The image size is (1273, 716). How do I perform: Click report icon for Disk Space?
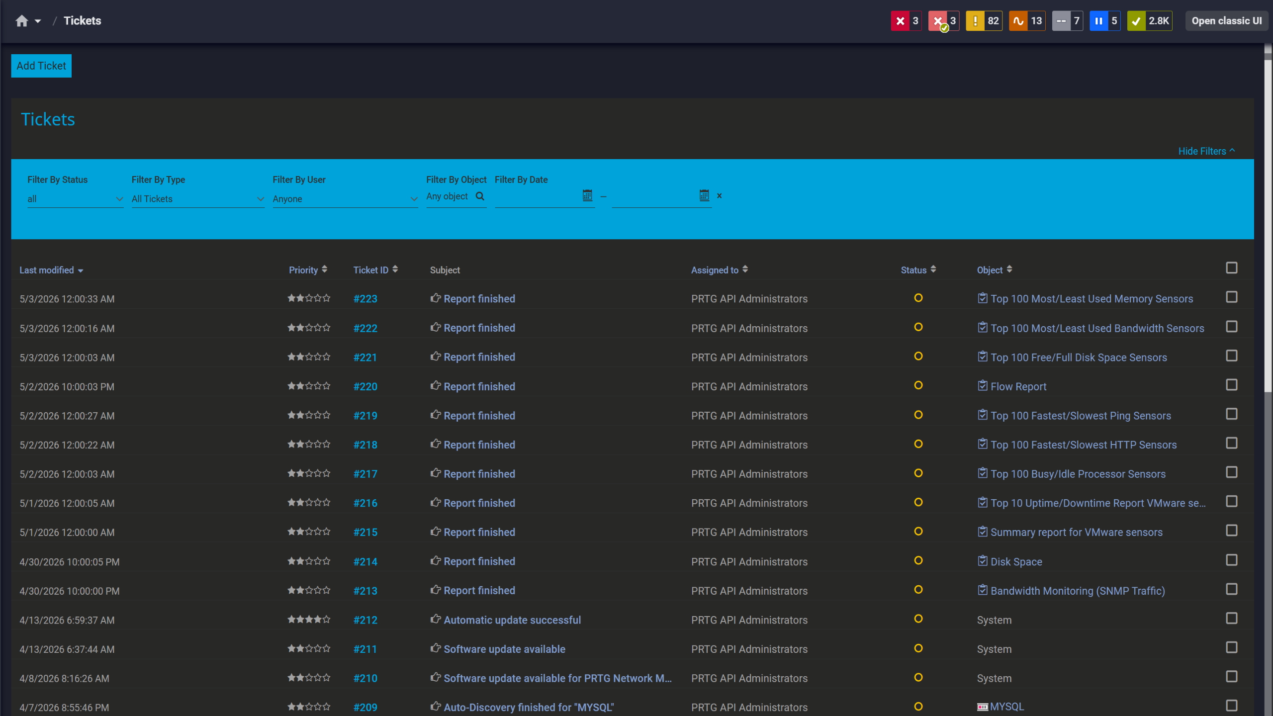982,561
